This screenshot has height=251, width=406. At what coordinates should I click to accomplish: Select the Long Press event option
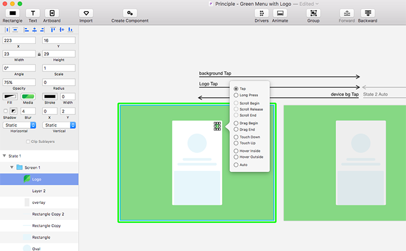tap(236, 95)
